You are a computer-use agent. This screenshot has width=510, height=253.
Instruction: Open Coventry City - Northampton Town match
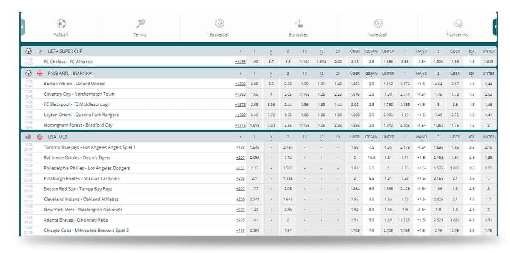(79, 94)
